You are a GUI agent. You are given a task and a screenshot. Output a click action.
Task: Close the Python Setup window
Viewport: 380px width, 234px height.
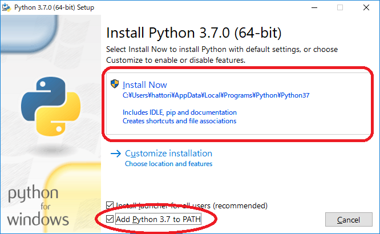pos(366,7)
